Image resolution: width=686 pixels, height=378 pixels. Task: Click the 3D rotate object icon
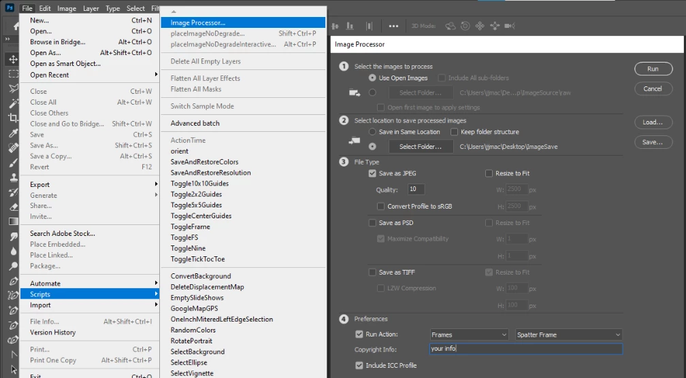pos(451,27)
